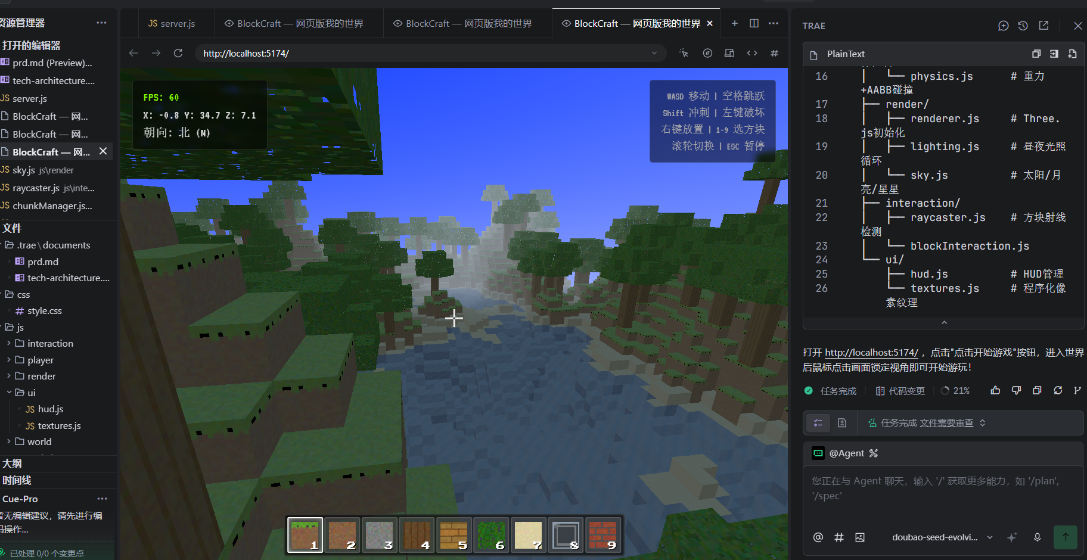
Task: Click the # icon in preview toolbar
Action: tap(774, 53)
